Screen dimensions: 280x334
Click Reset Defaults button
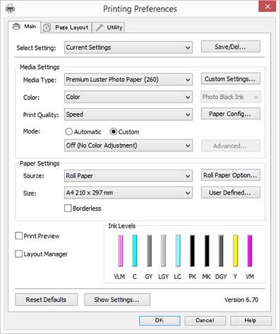coord(47,299)
